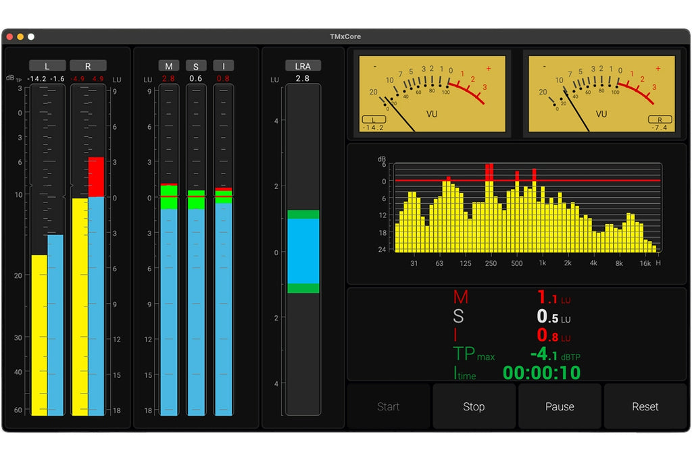
Task: Click the LRA value 2.8
Action: [x=303, y=78]
